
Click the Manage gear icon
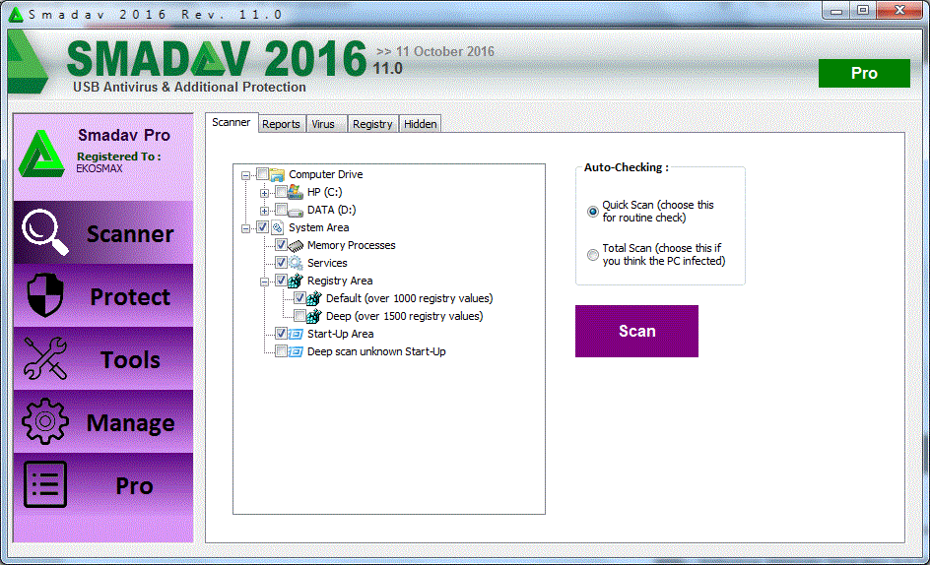click(x=45, y=421)
